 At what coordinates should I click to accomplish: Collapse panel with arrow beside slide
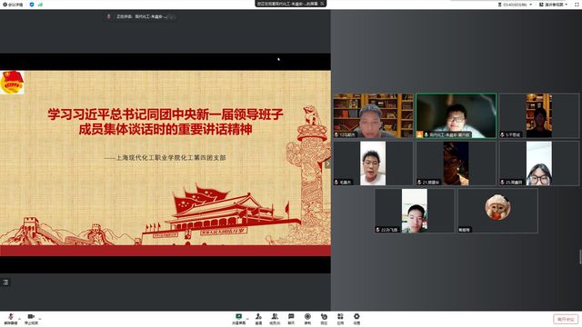327,163
